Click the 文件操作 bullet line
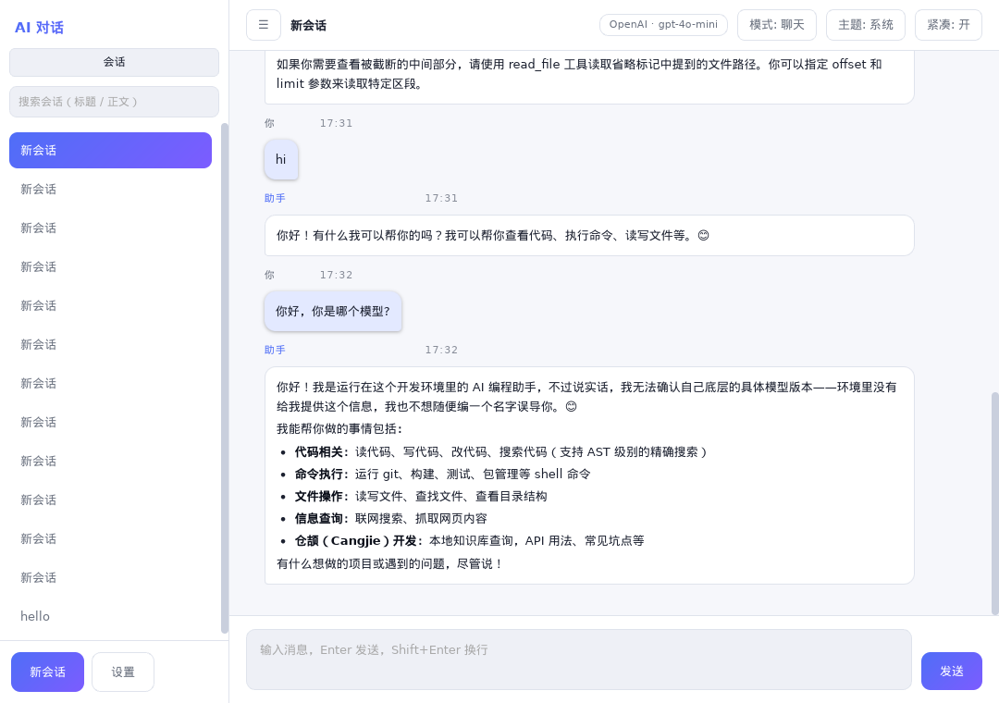 [x=421, y=497]
